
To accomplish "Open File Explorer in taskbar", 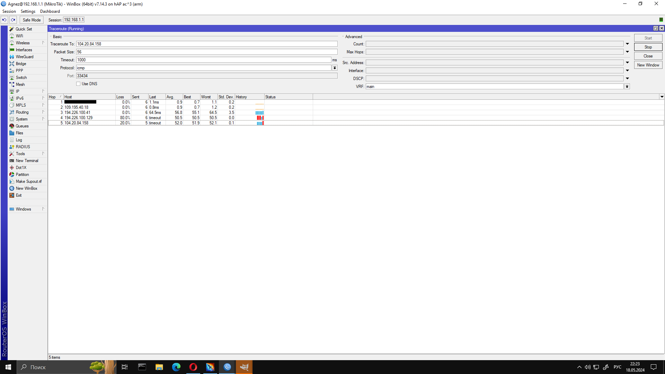I will click(159, 367).
